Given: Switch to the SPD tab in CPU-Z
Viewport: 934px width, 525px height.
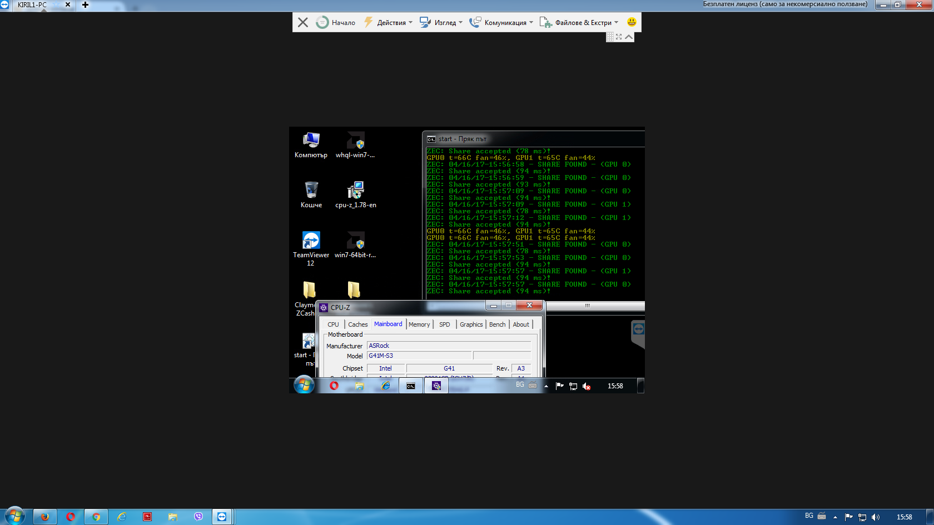Looking at the screenshot, I should (x=445, y=324).
